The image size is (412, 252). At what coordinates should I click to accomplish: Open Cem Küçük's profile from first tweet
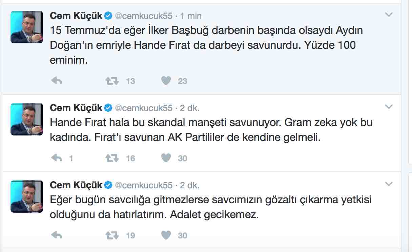[76, 16]
